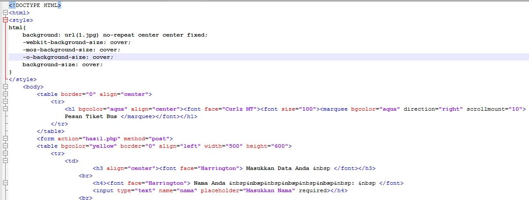Click the closing </table> tag
This screenshot has height=200, width=529.
pyautogui.click(x=51, y=131)
